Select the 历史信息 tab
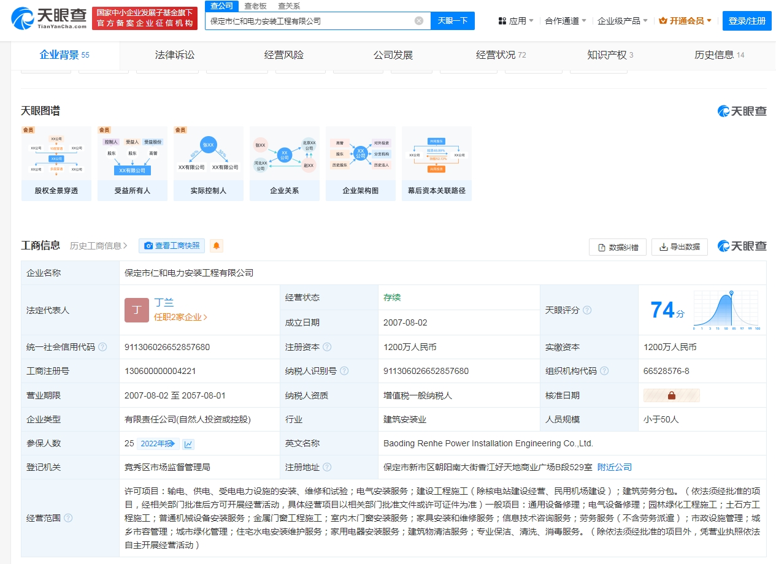Image resolution: width=776 pixels, height=564 pixels. [x=719, y=55]
